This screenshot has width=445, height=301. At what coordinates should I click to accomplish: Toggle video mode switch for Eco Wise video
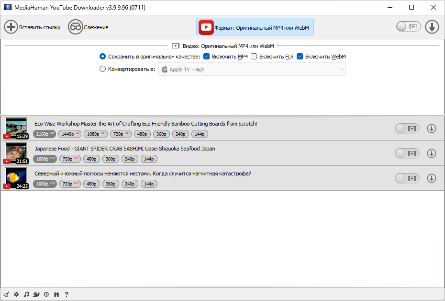407,128
